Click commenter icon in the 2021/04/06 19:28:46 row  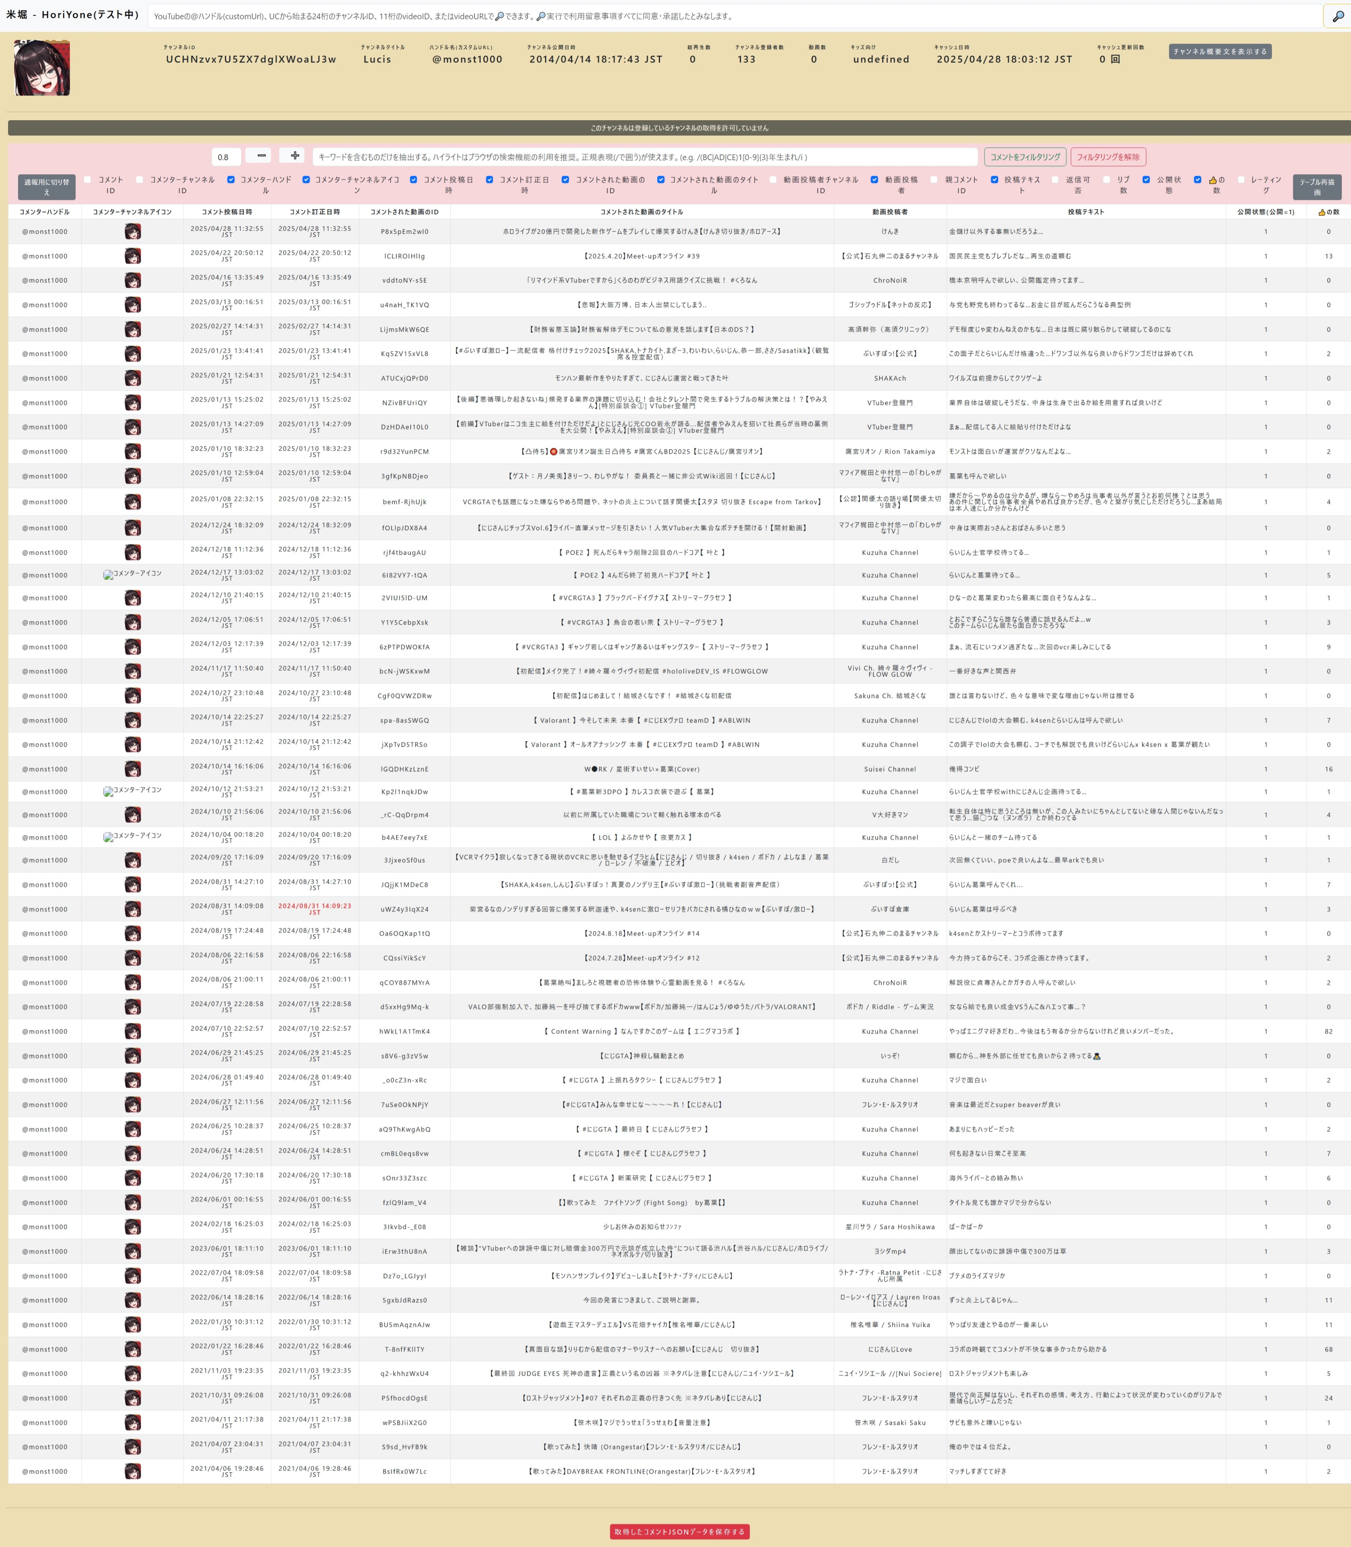tap(133, 1472)
